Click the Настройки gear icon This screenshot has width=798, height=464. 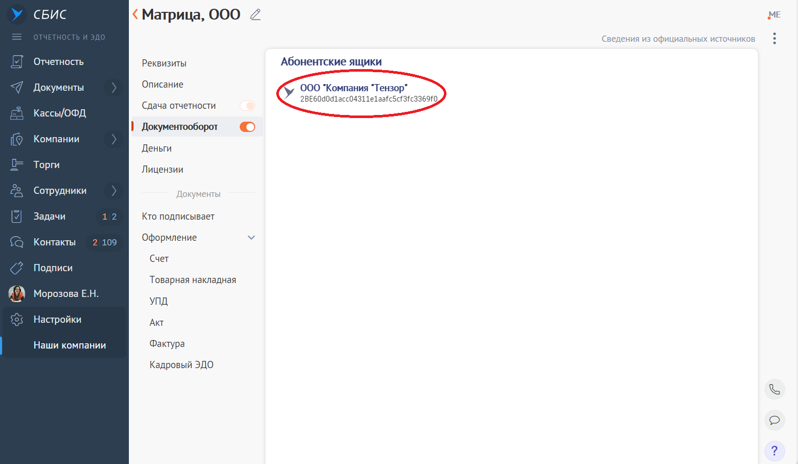(17, 319)
